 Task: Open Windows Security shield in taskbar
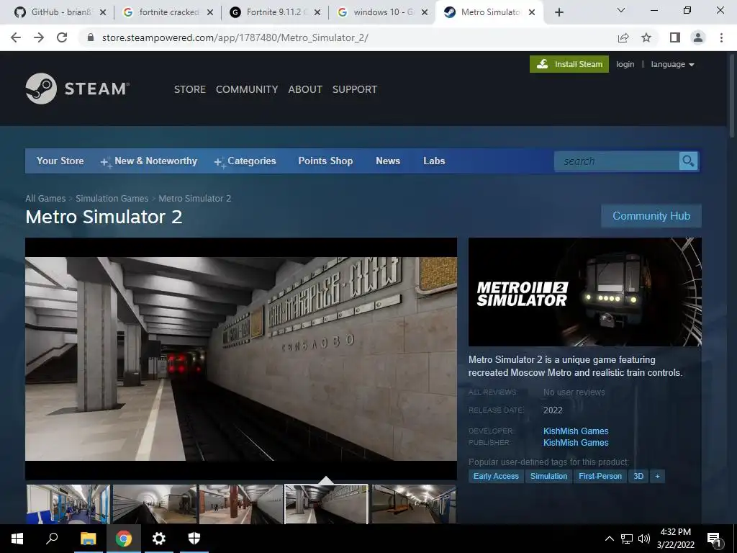(x=194, y=539)
